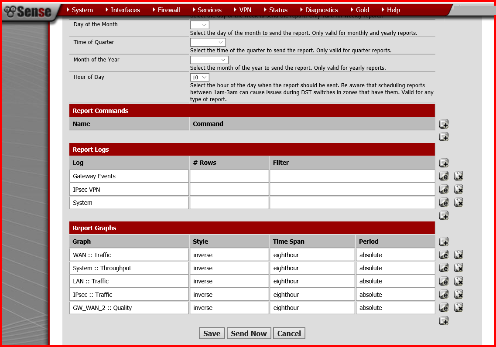Select the Gateway Events log name cell
496x347 pixels.
(x=129, y=176)
